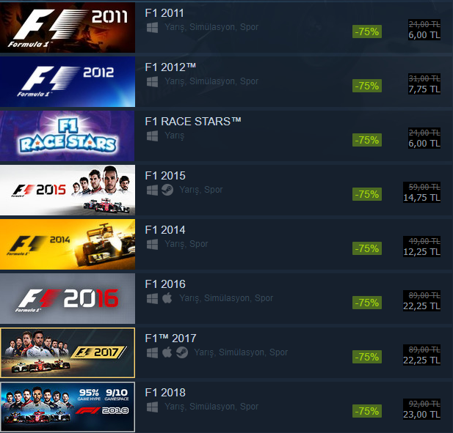Open the F1 RACE STARS title link
Viewport: 453px width, 433px height.
pyautogui.click(x=193, y=122)
